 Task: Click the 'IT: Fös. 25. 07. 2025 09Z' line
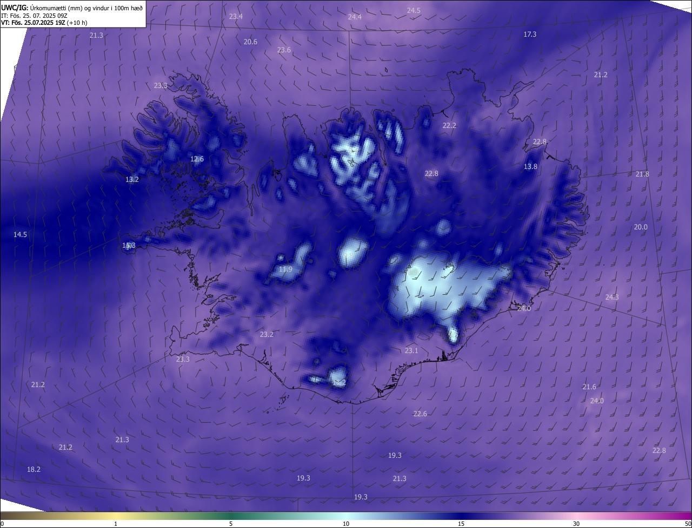point(34,16)
